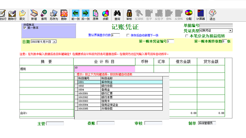Open the calculator (计算器) tool
The height and width of the screenshot is (138, 246).
tap(201, 15)
